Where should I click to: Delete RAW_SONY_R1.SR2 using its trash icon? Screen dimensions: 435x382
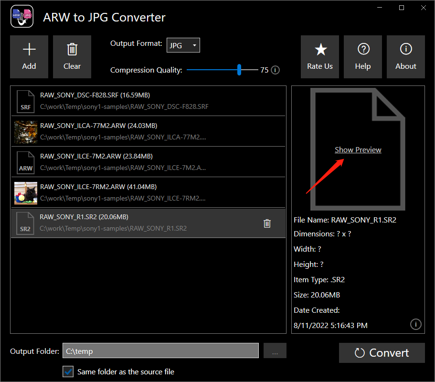coord(267,223)
